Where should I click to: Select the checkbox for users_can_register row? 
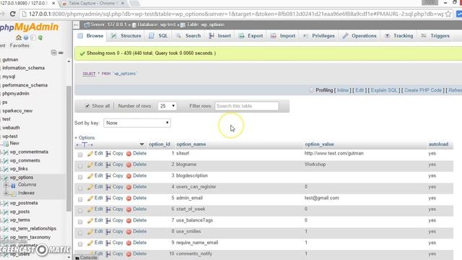[80, 188]
